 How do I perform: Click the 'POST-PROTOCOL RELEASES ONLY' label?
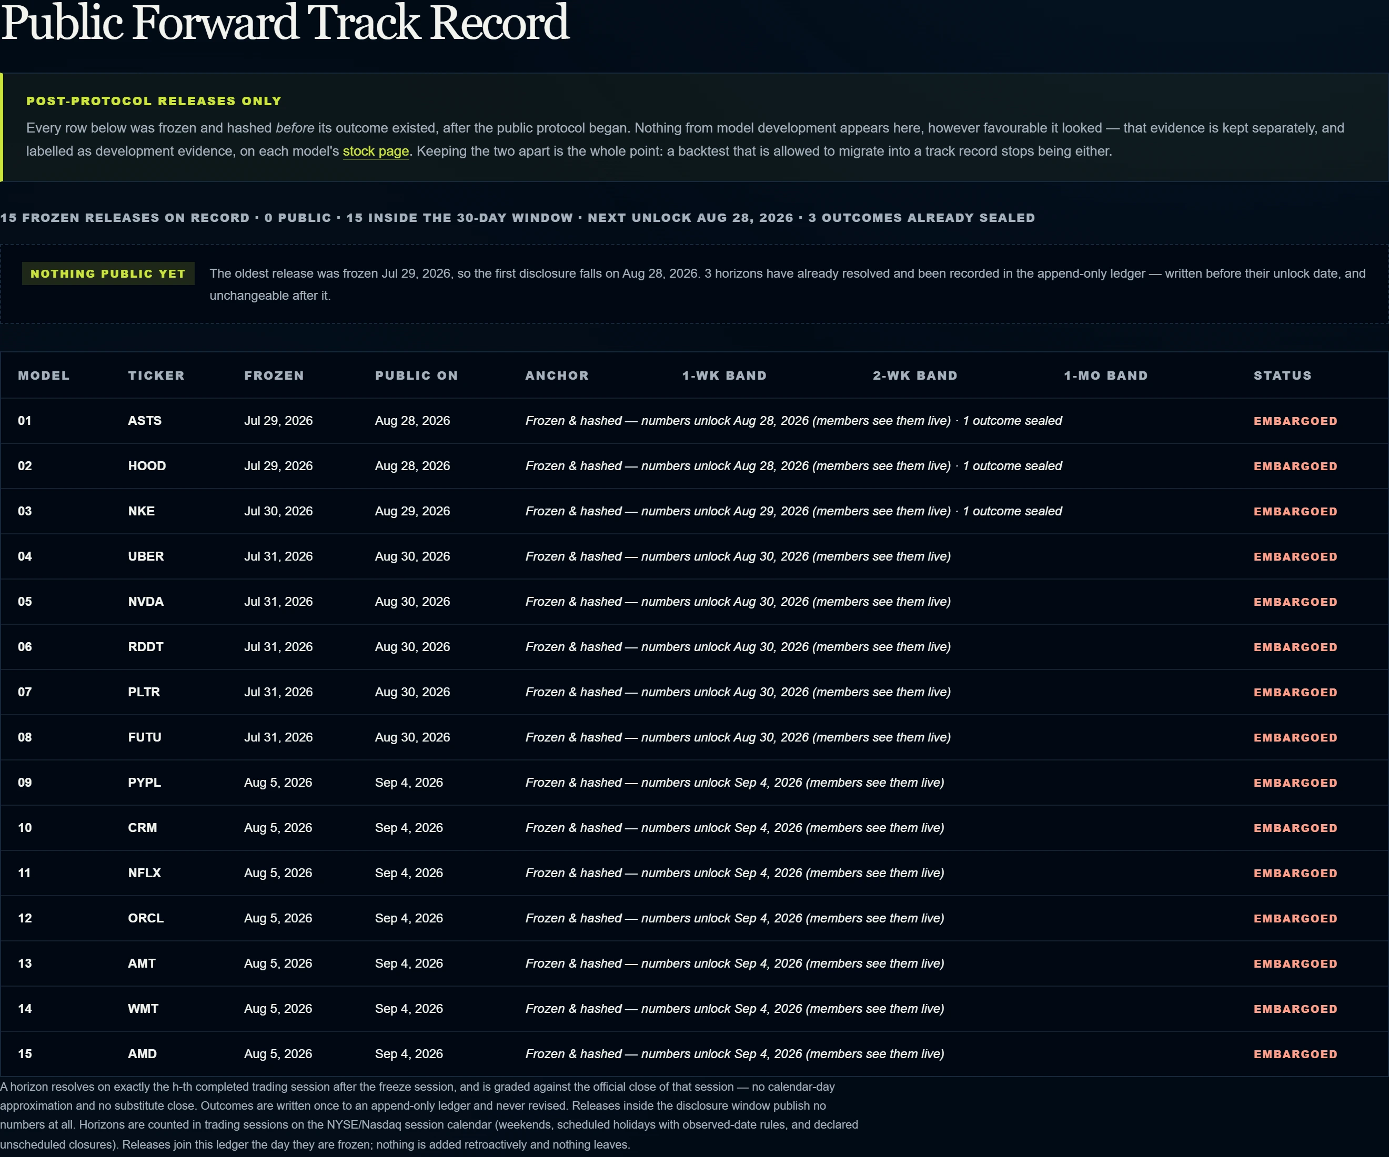pyautogui.click(x=154, y=101)
